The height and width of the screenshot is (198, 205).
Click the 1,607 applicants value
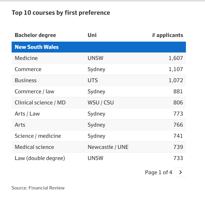pos(176,58)
